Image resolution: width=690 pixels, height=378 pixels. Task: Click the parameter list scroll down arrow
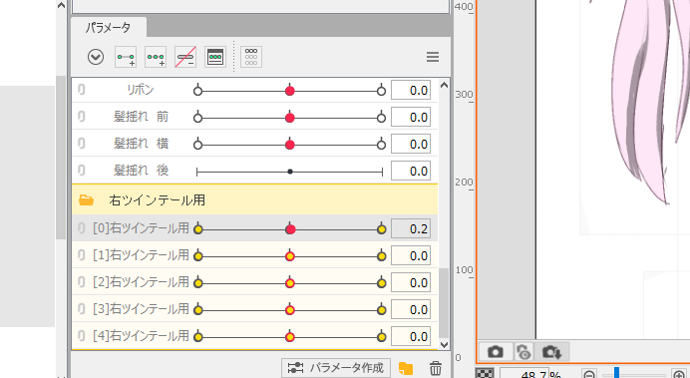[444, 344]
